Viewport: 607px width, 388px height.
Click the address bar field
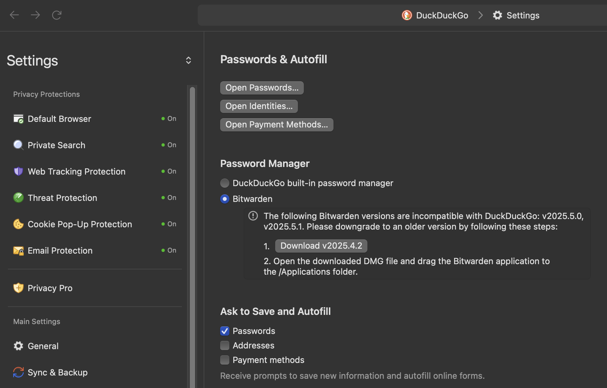click(x=402, y=15)
